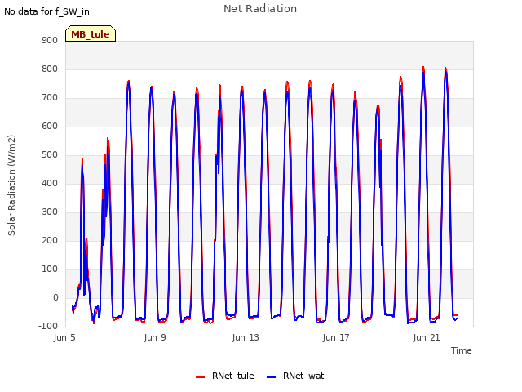Click the 300 y-axis tick label

50,212
